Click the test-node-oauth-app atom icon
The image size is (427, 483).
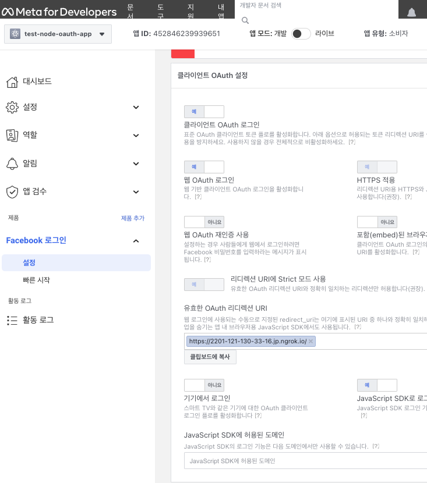click(15, 34)
